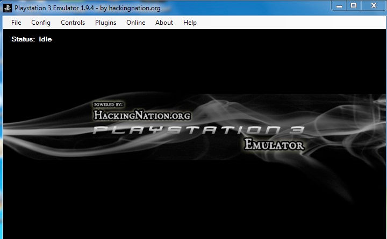
Task: Open the File menu
Action: [16, 23]
